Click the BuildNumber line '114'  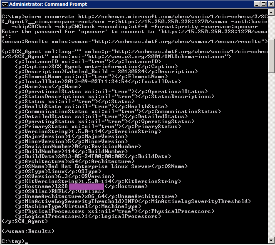pyautogui.click(x=71, y=151)
